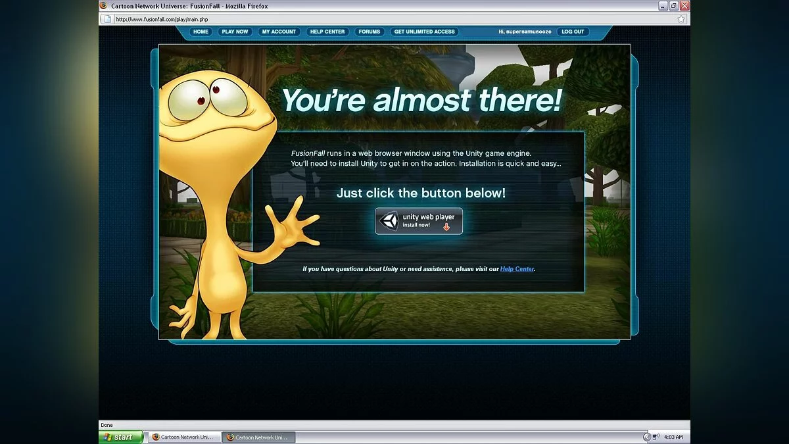Minimize the Firefox window
The height and width of the screenshot is (444, 789).
click(663, 5)
